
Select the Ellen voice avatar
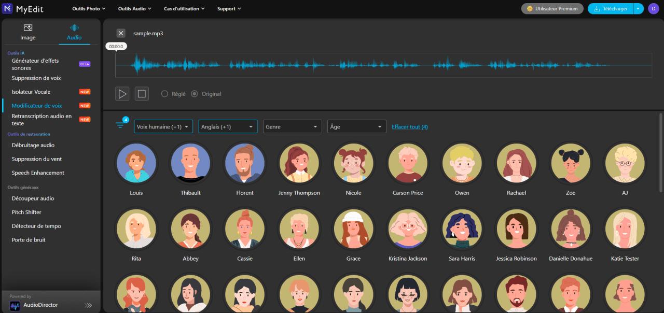click(x=299, y=229)
